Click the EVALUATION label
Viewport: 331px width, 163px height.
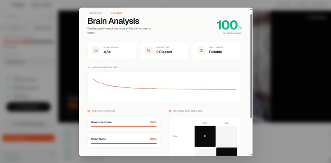click(117, 13)
